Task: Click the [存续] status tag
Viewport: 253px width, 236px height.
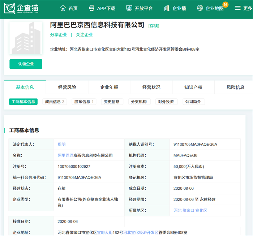Action: click(154, 26)
